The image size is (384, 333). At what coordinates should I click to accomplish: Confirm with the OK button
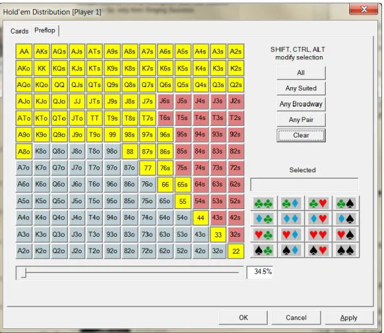pyautogui.click(x=243, y=318)
